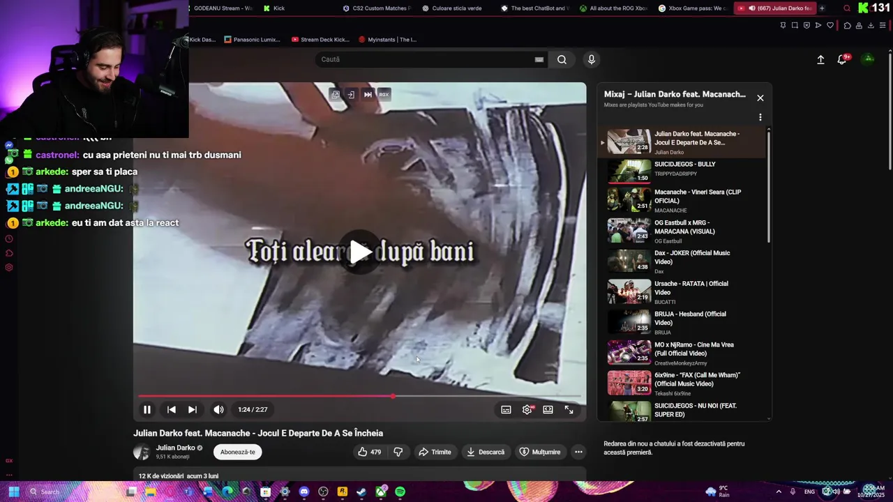This screenshot has width=893, height=502.
Task: Click the Abonează-te subscribe button
Action: (x=238, y=452)
